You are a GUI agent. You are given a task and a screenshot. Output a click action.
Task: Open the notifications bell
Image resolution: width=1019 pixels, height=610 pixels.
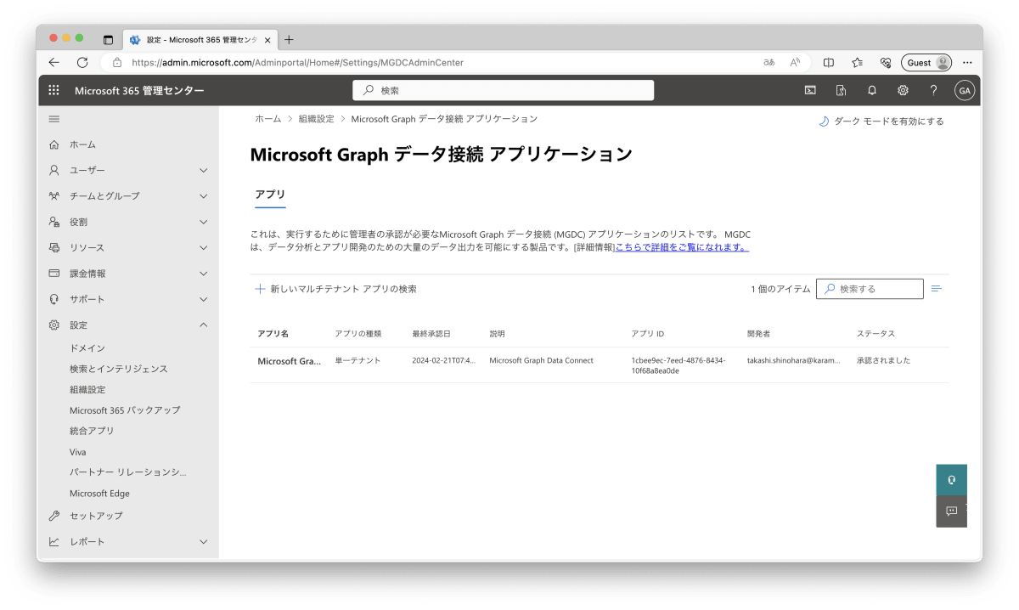point(872,90)
